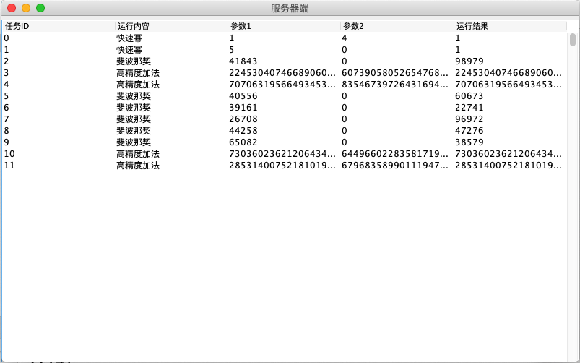Select parameter value 65082
The image size is (580, 363).
click(x=243, y=142)
